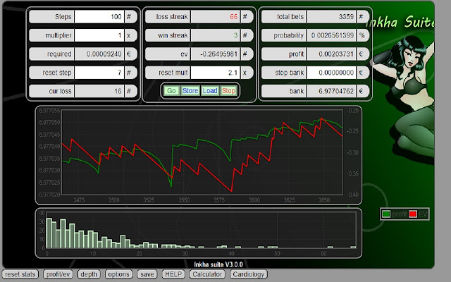Click the EV text in legend

[x=423, y=214]
